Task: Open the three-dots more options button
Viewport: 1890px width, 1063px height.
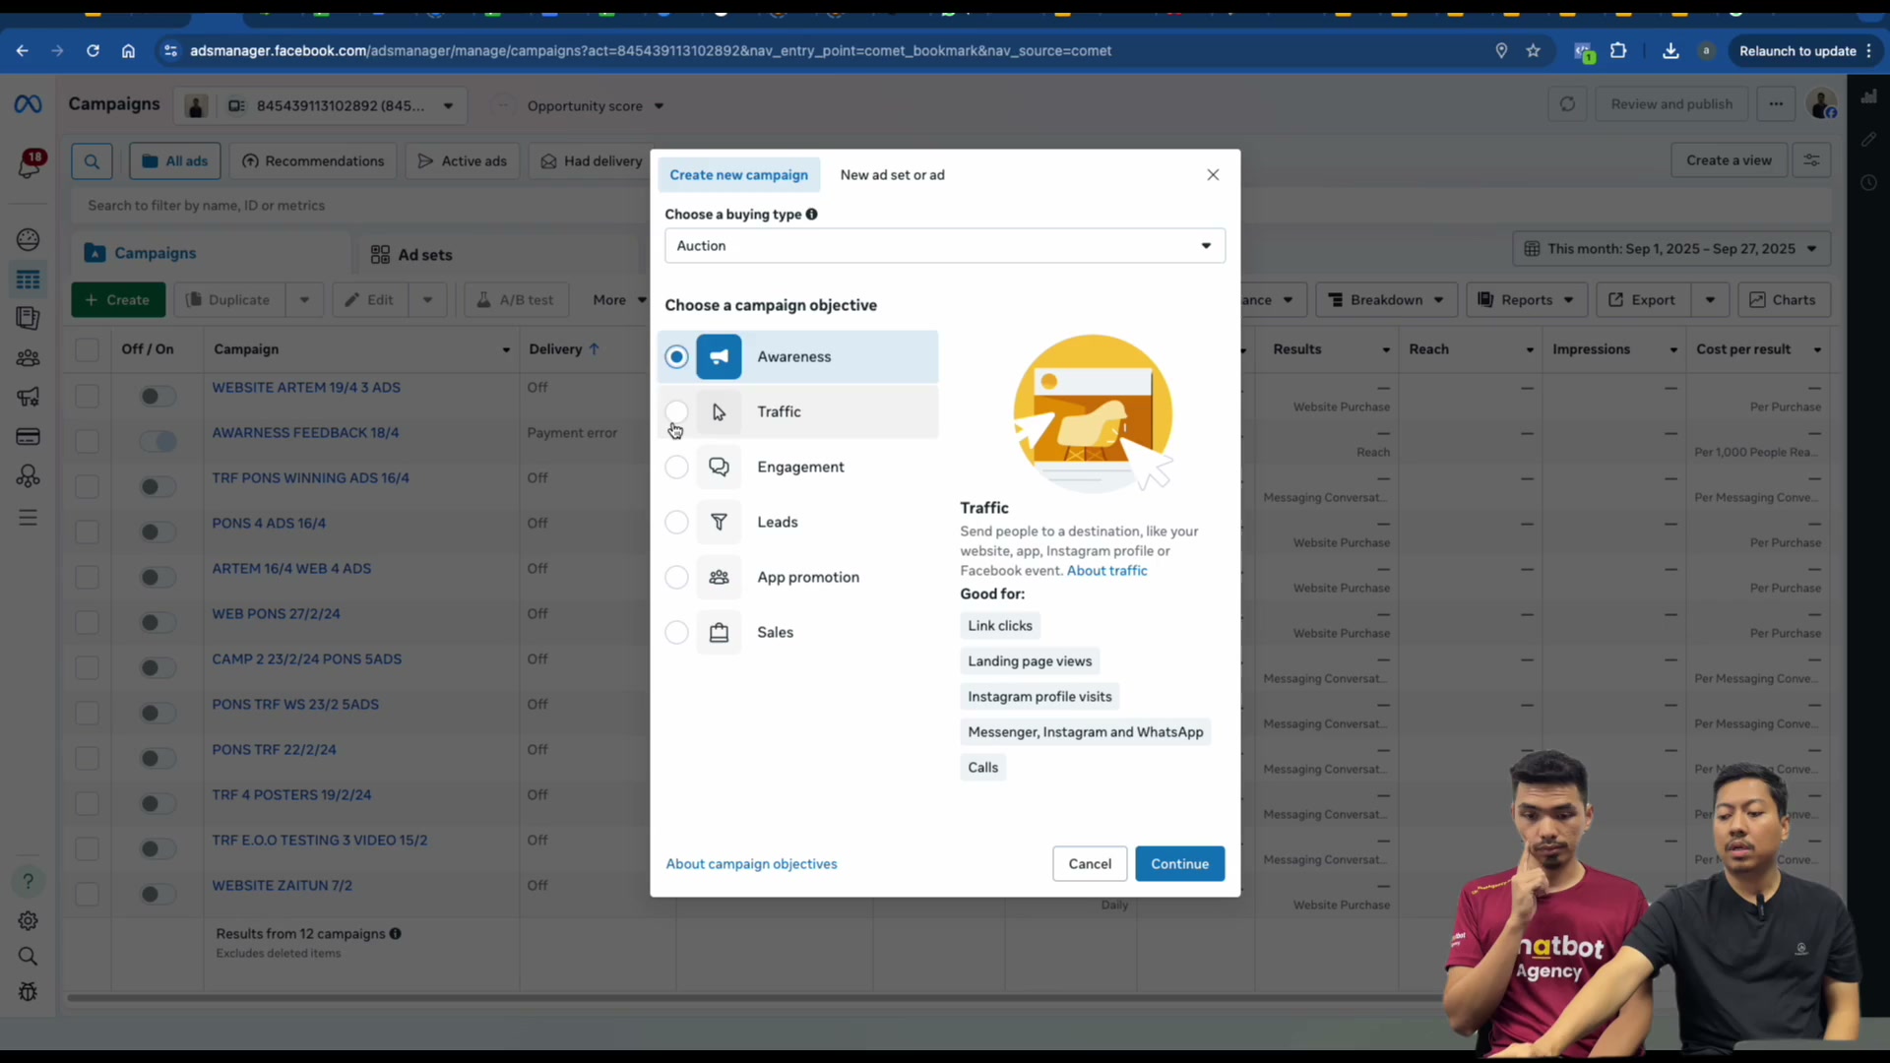Action: point(1776,104)
